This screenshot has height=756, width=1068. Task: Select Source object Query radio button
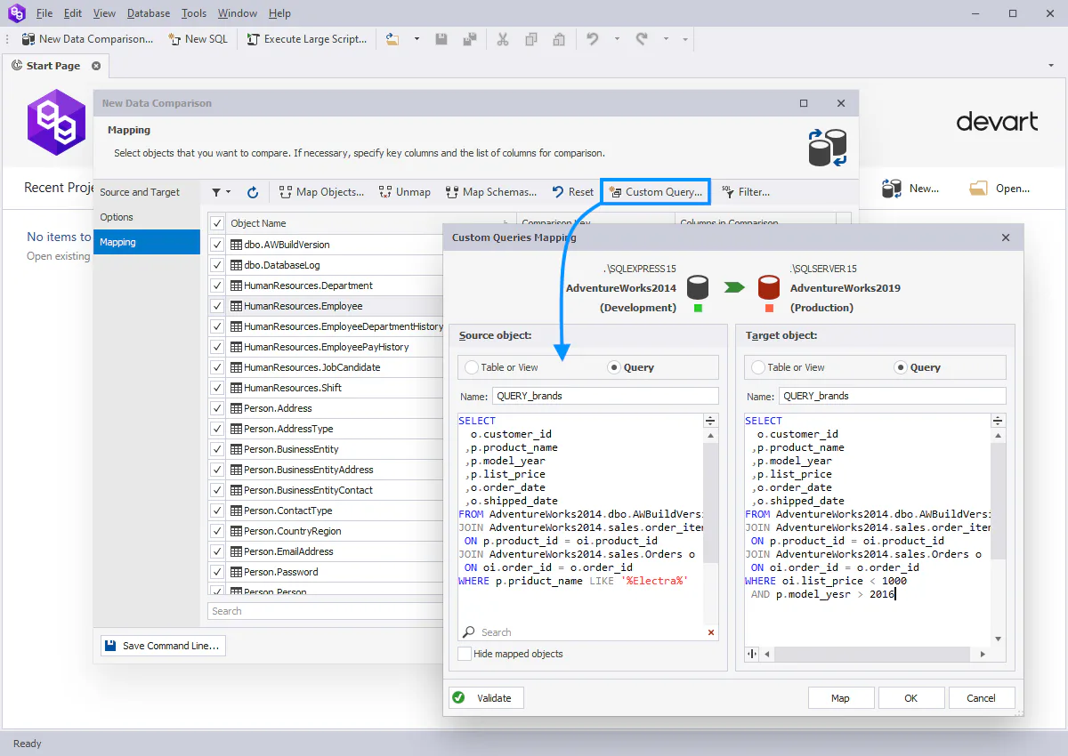tap(631, 367)
